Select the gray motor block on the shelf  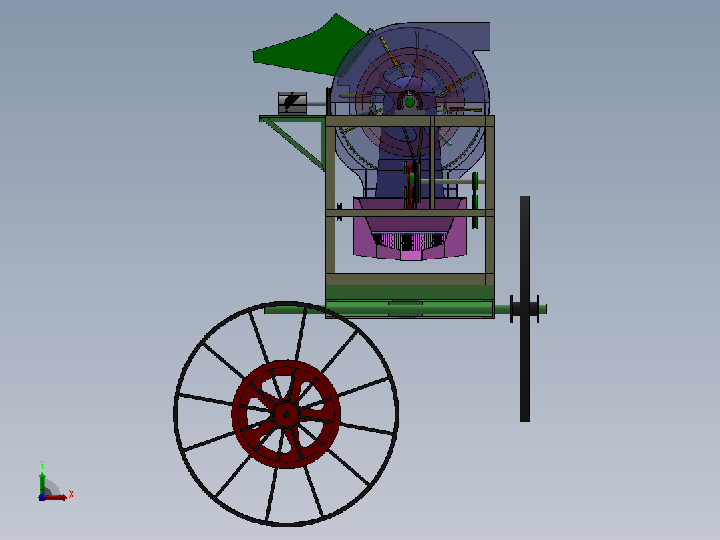coord(292,103)
